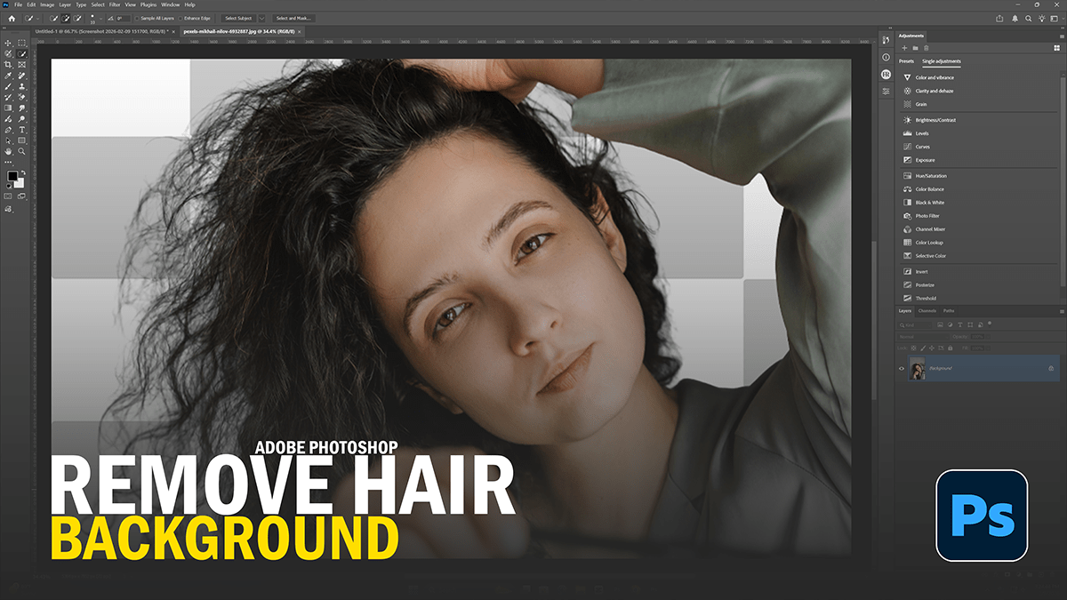Toggle Quick Mask mode

8,196
